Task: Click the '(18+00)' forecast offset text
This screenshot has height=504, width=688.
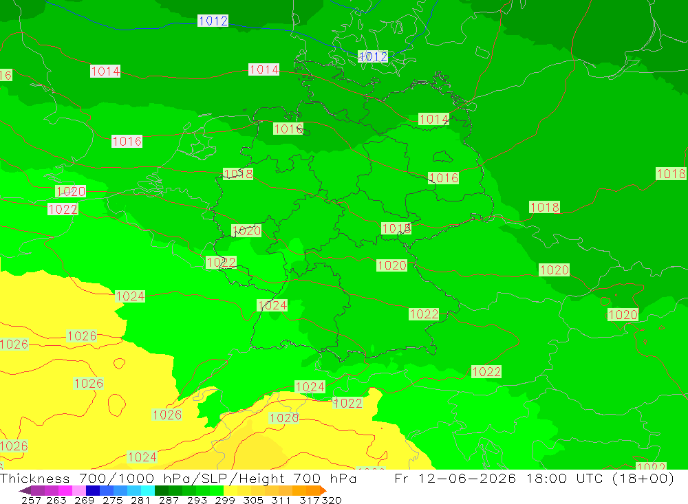Action: point(643,479)
